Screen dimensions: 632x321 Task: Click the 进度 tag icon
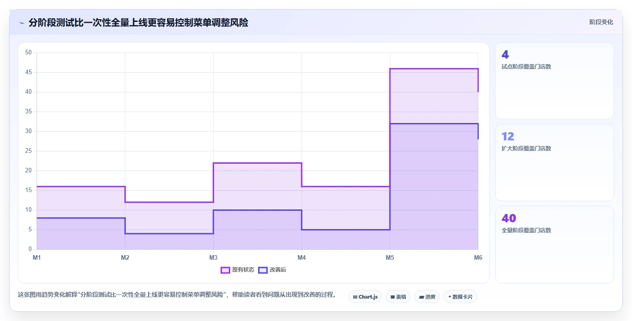[x=421, y=297]
